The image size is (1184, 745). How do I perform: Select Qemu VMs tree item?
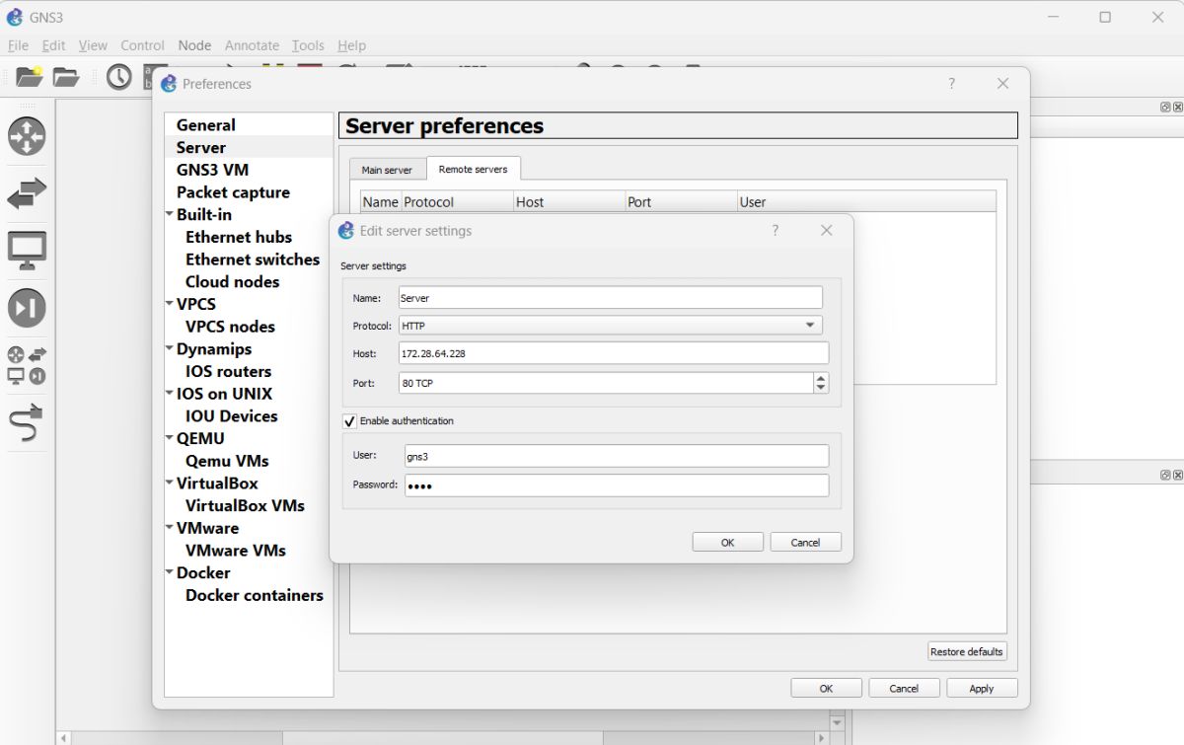click(x=227, y=461)
